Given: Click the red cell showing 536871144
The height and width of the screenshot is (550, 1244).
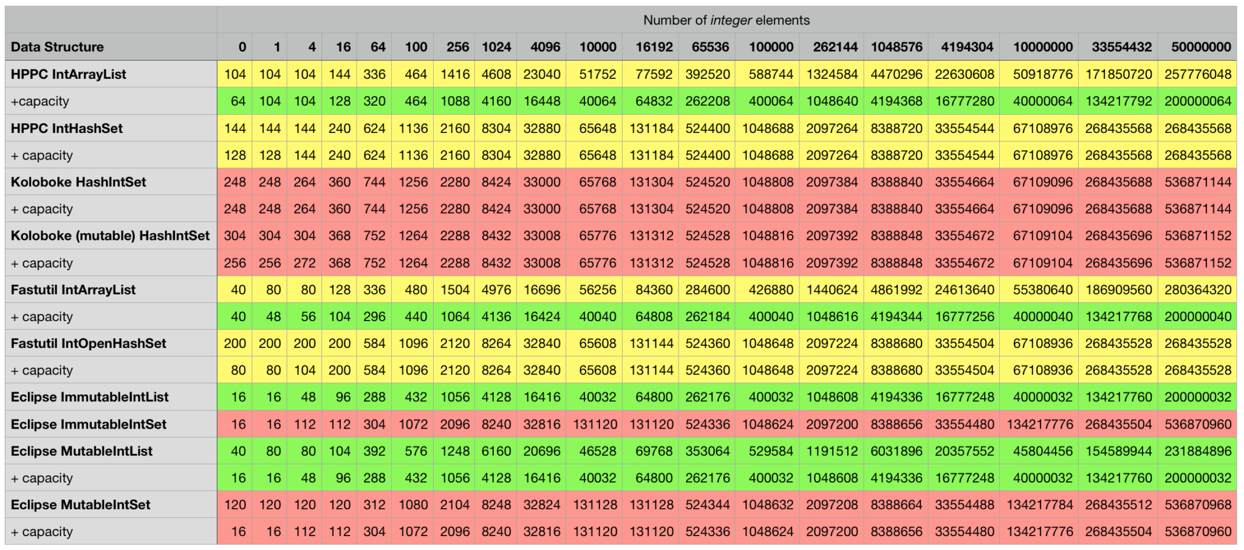Looking at the screenshot, I should click(x=1198, y=182).
